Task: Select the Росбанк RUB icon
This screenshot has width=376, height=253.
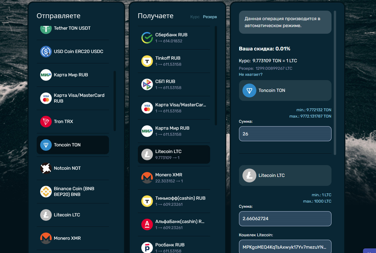Action: pos(147,248)
